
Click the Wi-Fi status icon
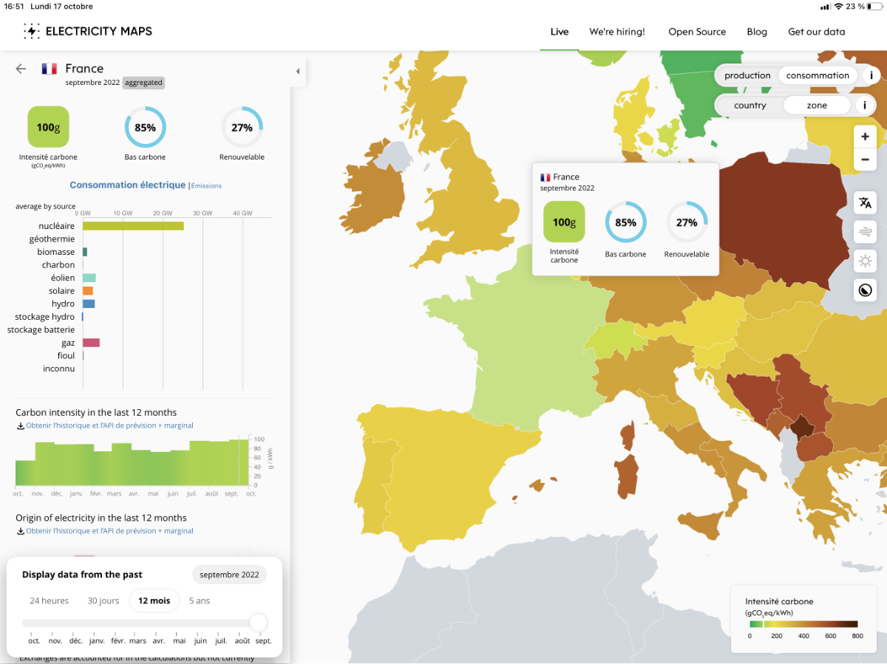pyautogui.click(x=838, y=7)
